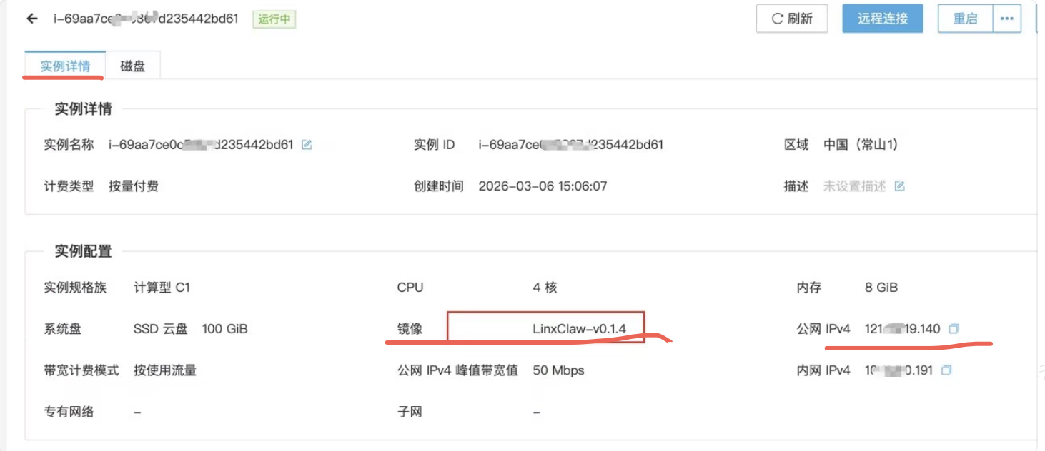Click the 实例 ID field value

570,145
